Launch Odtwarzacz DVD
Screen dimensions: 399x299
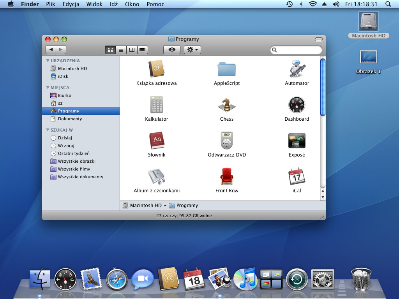(227, 140)
